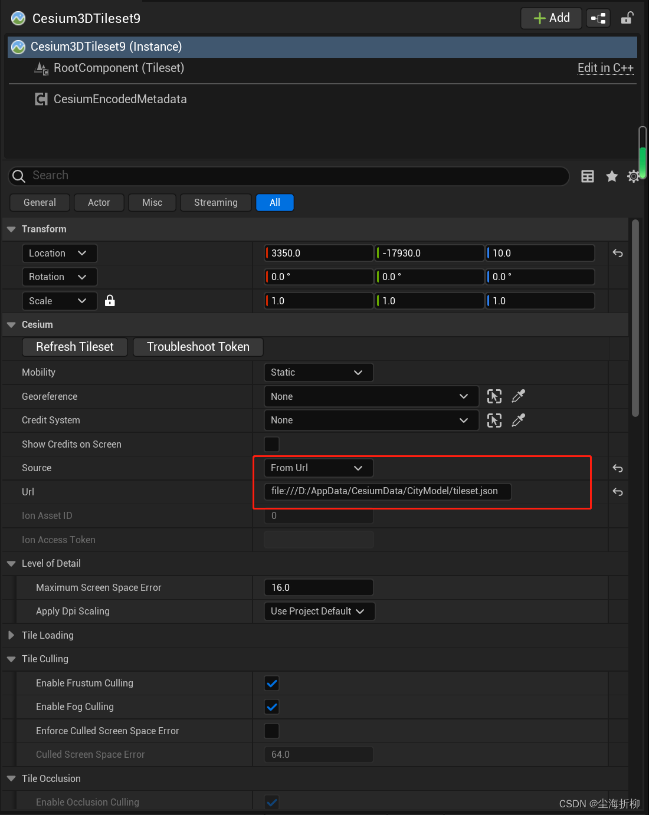The height and width of the screenshot is (815, 649).
Task: Click the Location Z value 10.0
Action: (x=540, y=253)
